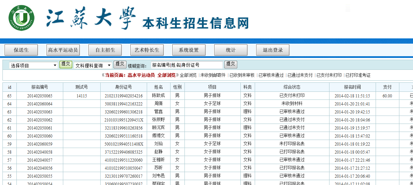
Task: Click registration time 2014-01-17 21:27:12
Action: (x=353, y=168)
